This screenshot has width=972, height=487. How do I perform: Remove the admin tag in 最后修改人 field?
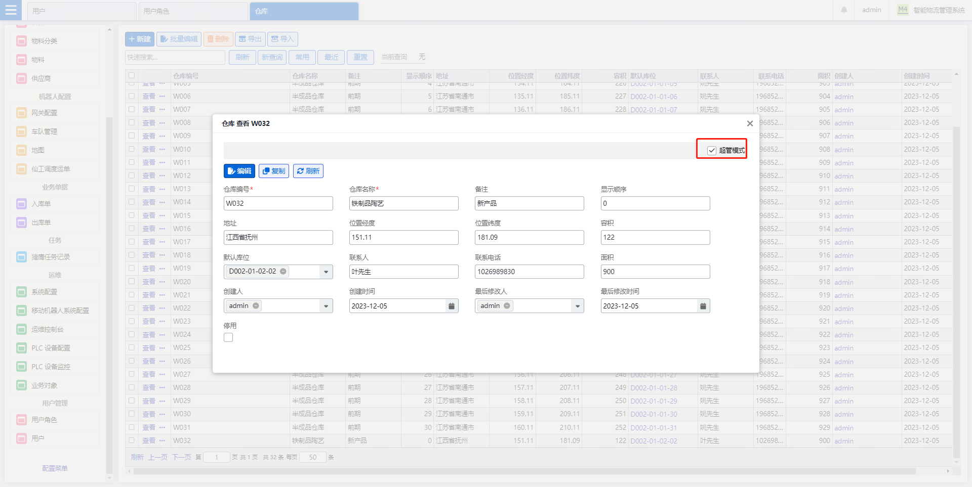coord(507,306)
